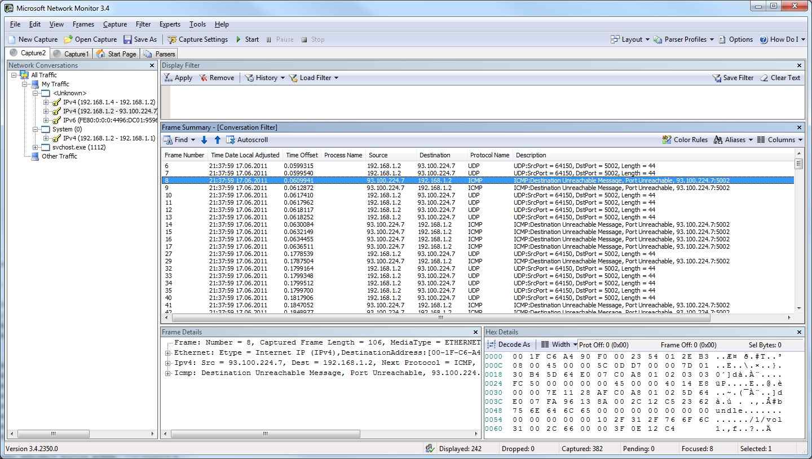Select frame 27 row in Frame Summary
The width and height of the screenshot is (812, 459).
tap(478, 254)
